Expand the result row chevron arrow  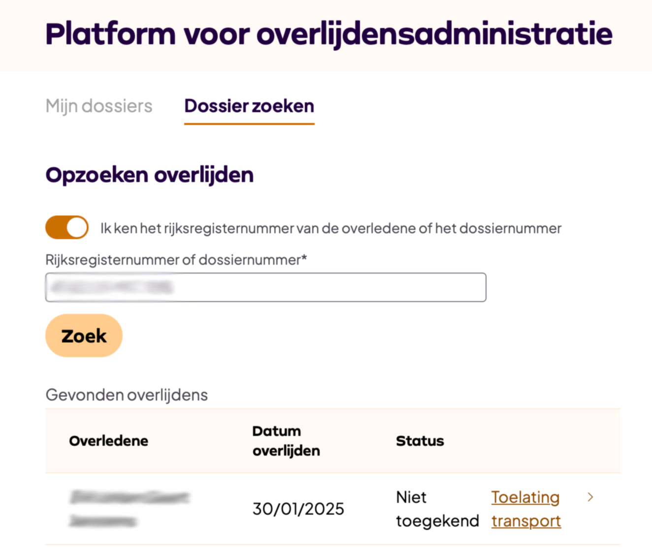590,497
